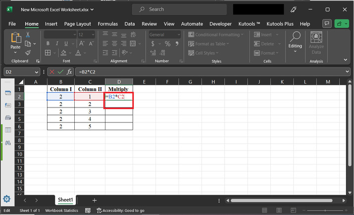Click Decrease Font Size icon

click(91, 44)
